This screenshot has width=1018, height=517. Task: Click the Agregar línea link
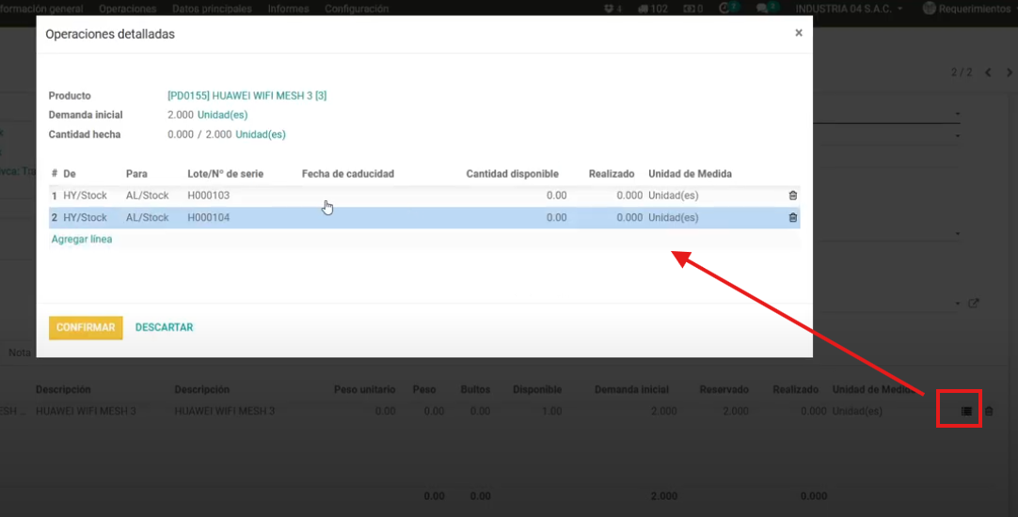point(81,240)
